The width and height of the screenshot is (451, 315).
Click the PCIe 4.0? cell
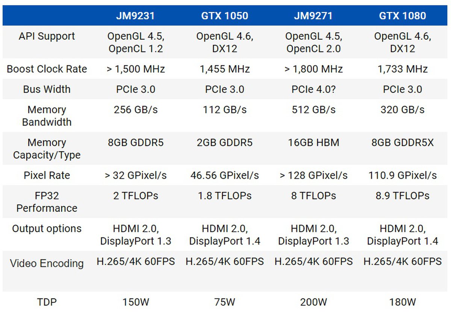point(313,89)
